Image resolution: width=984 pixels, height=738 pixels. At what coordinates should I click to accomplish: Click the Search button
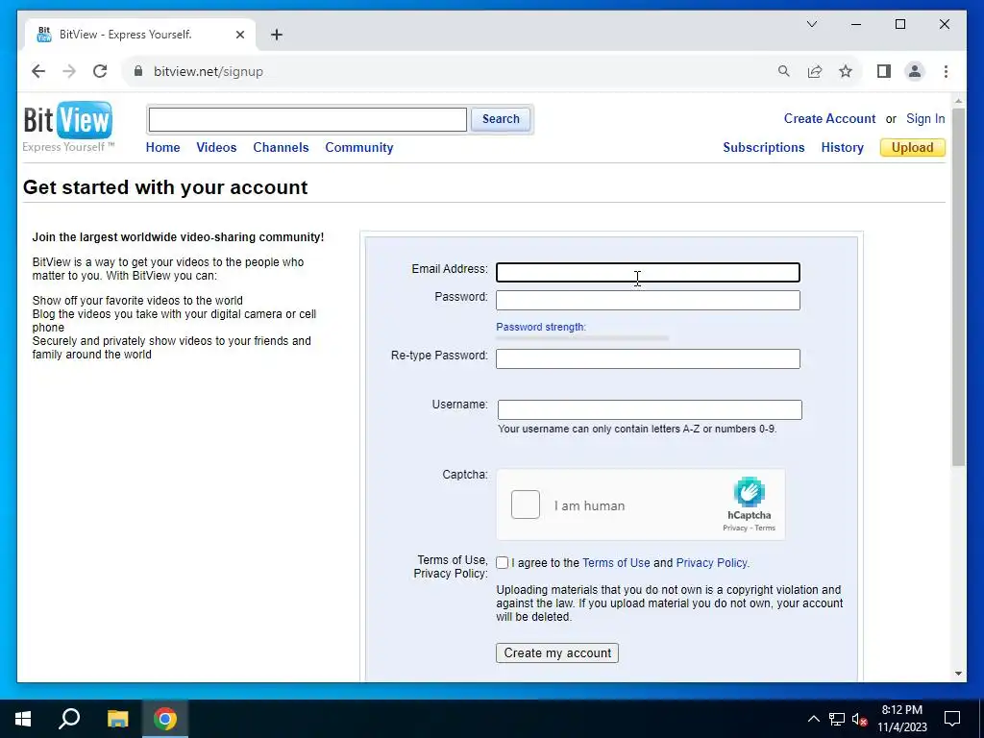(500, 119)
